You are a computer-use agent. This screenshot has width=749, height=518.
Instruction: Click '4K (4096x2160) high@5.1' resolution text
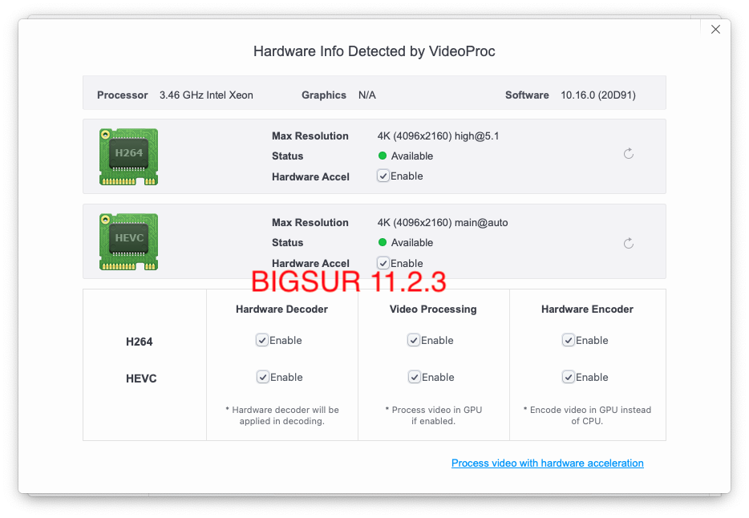coord(438,136)
